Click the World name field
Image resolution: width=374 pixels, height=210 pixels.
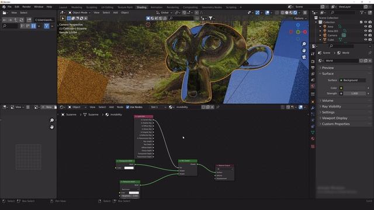[x=342, y=61]
